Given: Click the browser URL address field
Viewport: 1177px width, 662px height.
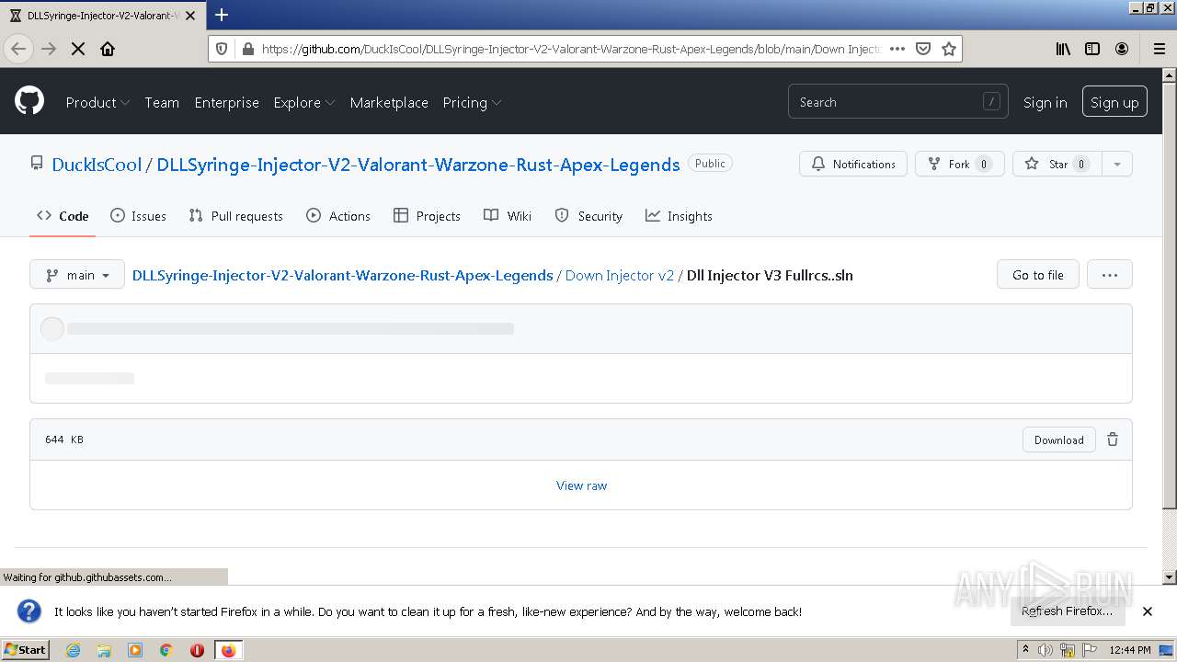Looking at the screenshot, I should (570, 49).
